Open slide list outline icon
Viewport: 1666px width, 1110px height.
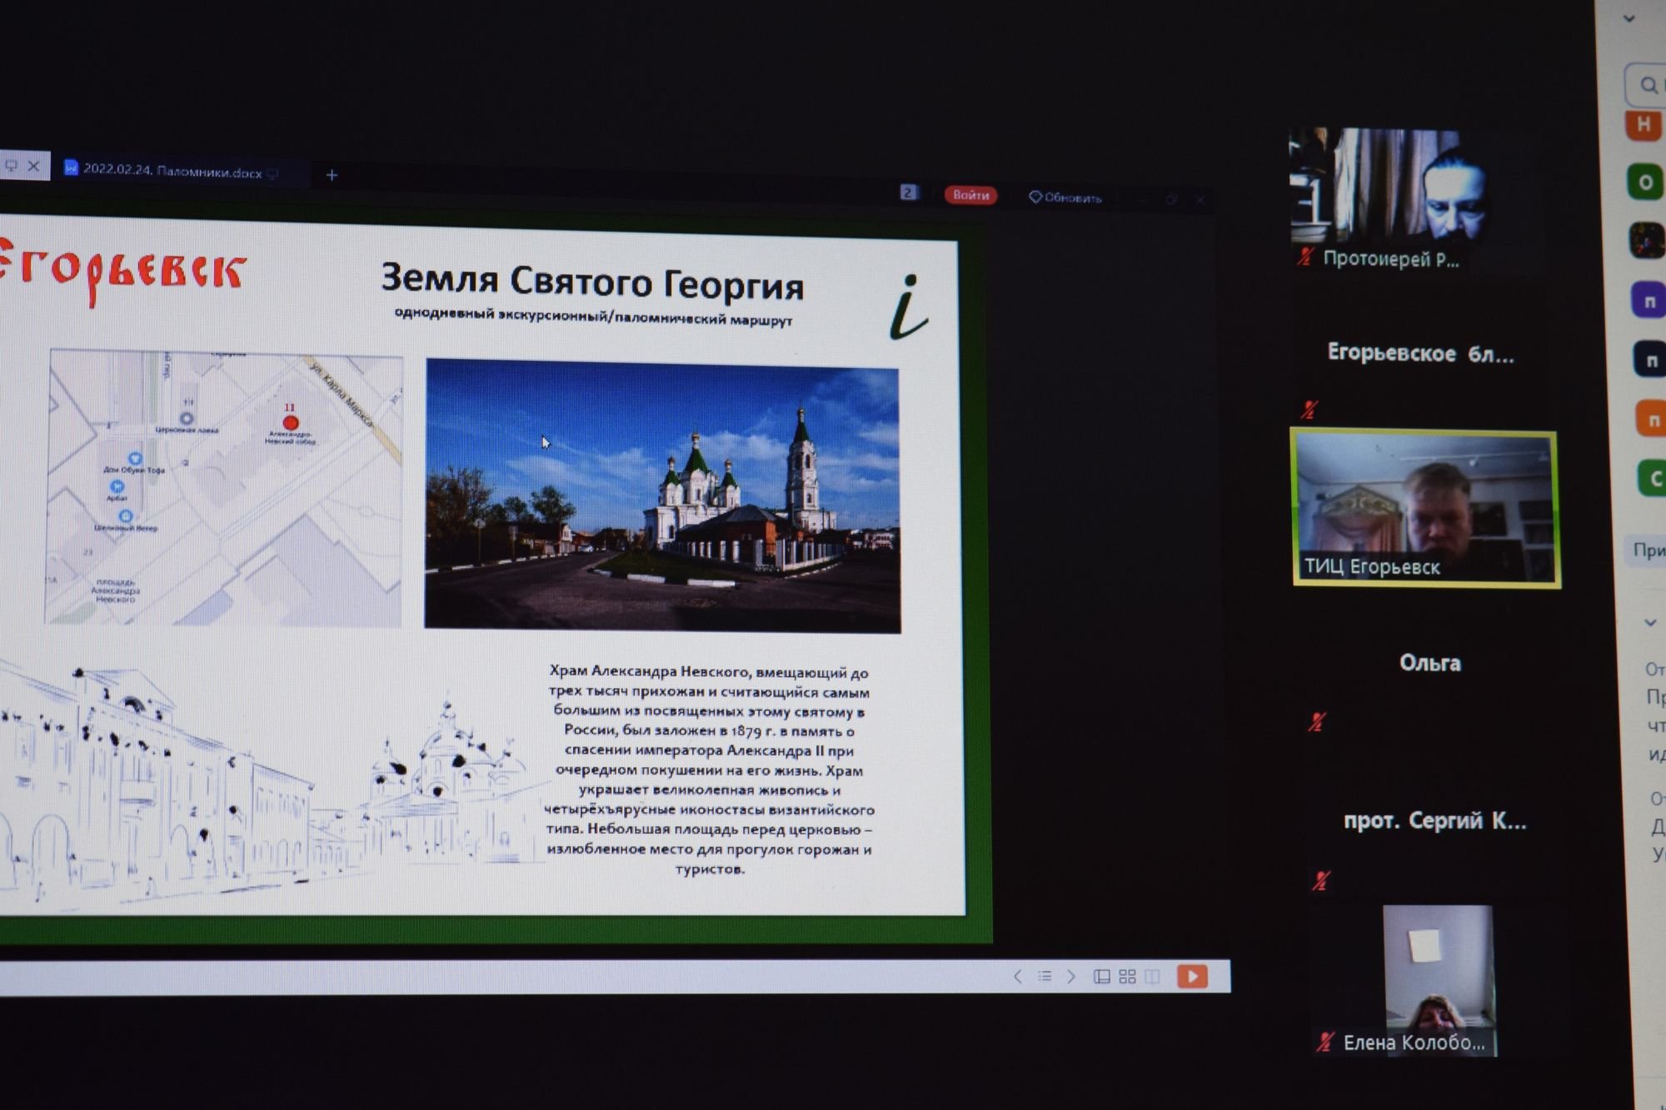pos(1045,976)
